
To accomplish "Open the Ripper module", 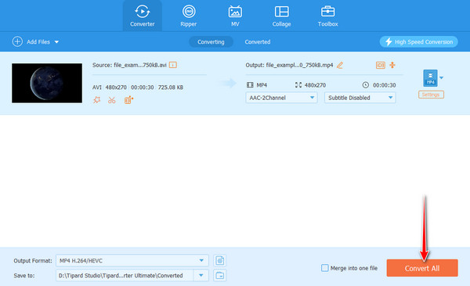I will (189, 16).
